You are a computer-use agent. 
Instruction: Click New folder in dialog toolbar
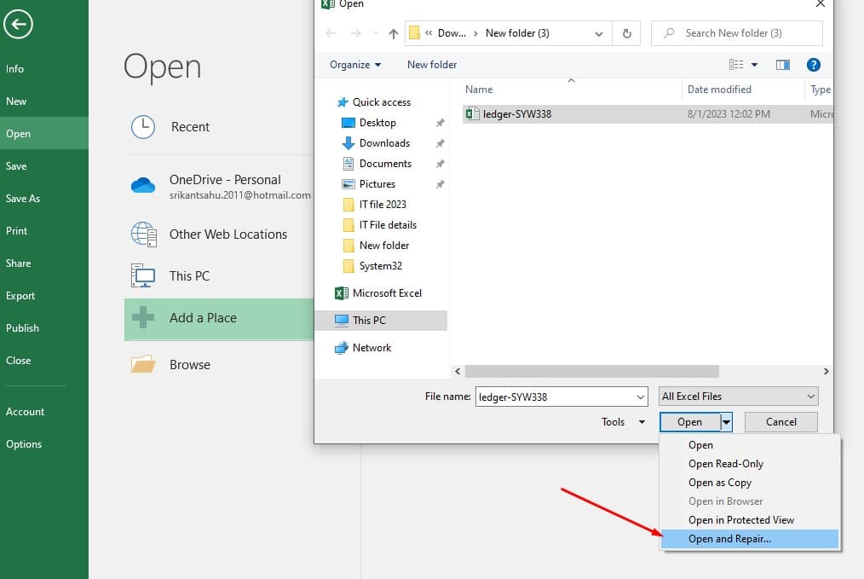point(432,65)
